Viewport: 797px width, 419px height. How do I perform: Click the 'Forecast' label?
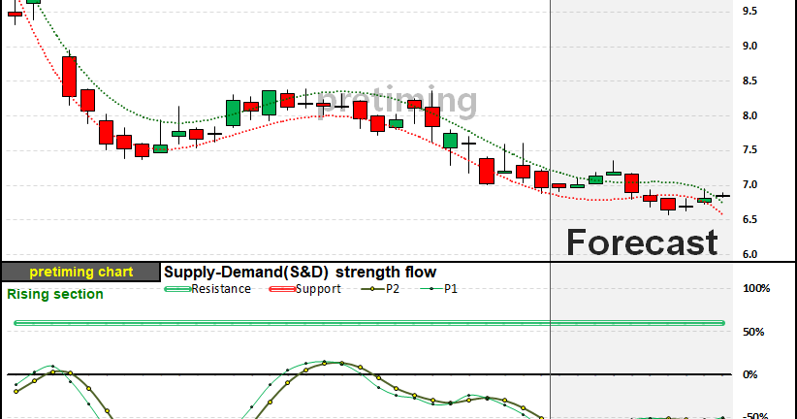click(642, 242)
